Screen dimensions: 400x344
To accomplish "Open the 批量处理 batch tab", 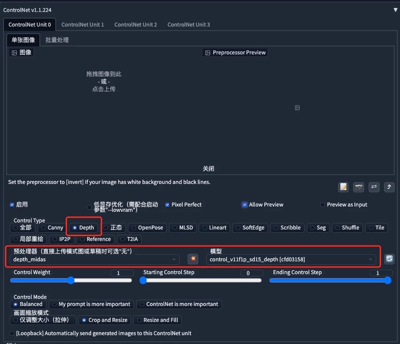I will pyautogui.click(x=57, y=39).
